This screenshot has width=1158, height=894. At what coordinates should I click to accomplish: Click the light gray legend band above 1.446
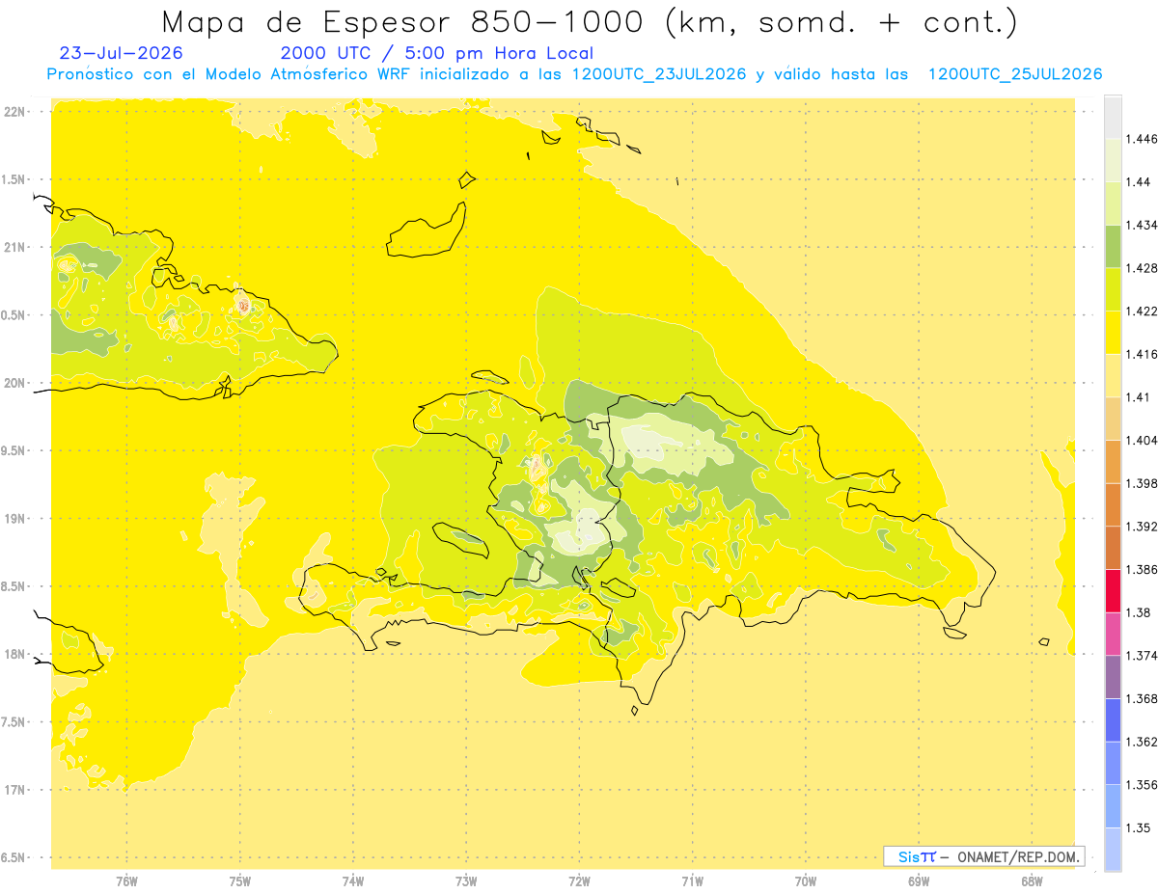[x=1112, y=117]
